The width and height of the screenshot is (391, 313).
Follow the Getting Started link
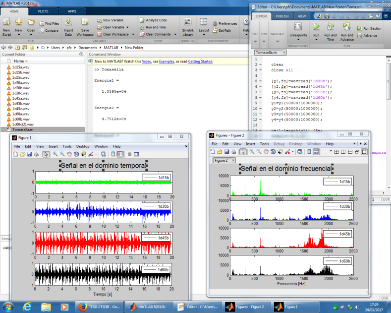[200, 62]
